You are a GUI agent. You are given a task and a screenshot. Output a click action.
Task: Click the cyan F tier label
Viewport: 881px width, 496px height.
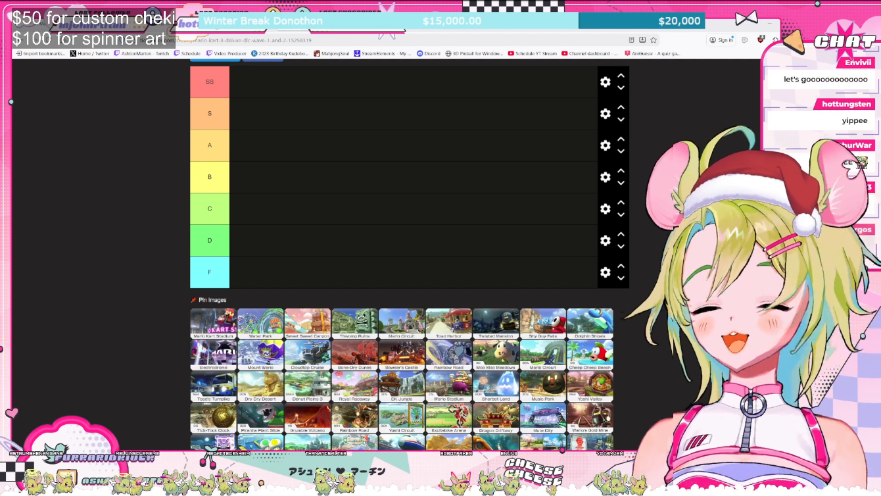pos(210,272)
